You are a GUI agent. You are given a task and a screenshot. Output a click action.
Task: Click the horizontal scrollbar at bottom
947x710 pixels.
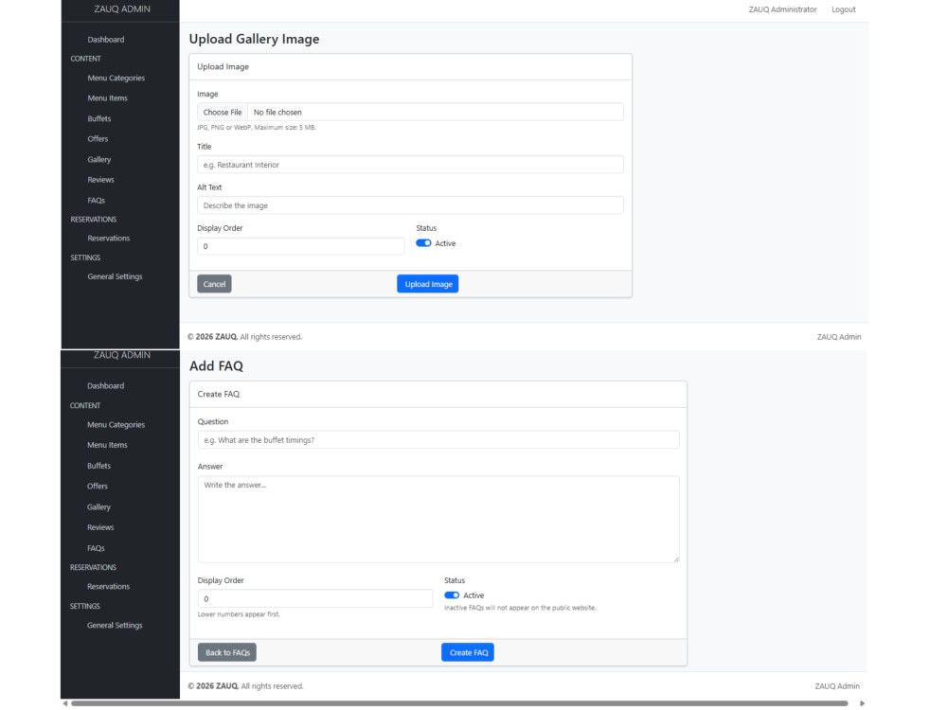point(459,703)
